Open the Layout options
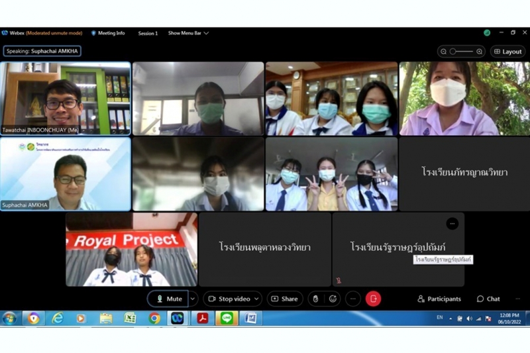530x353 pixels. point(507,51)
